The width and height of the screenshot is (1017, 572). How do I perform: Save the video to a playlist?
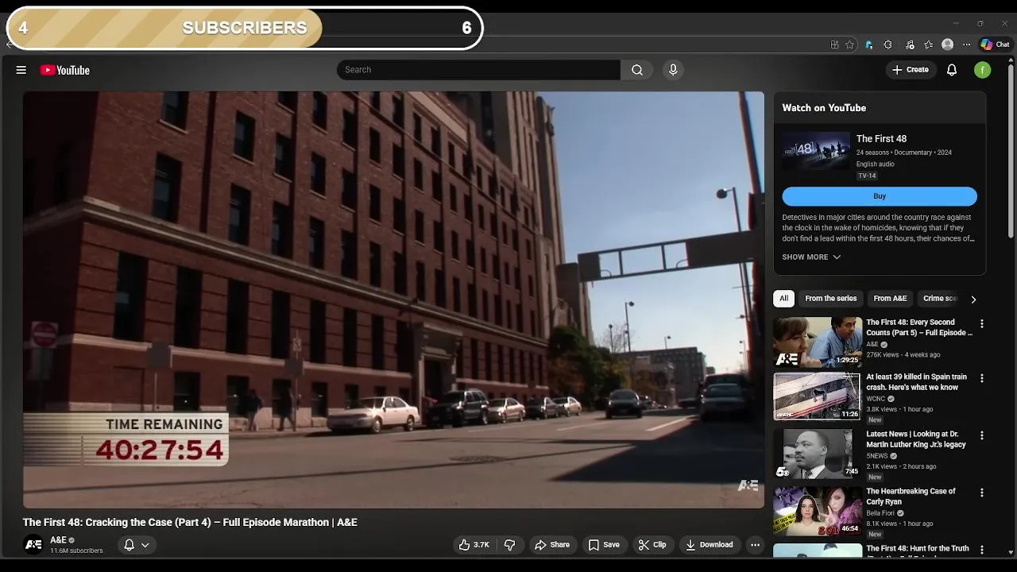[604, 545]
